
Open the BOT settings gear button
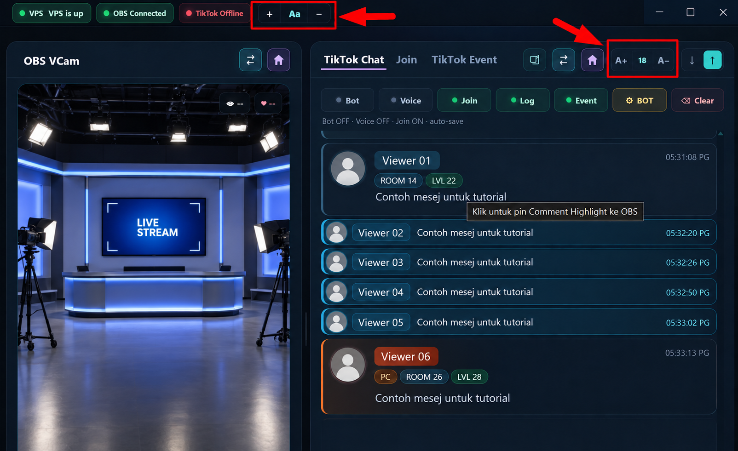tap(640, 100)
